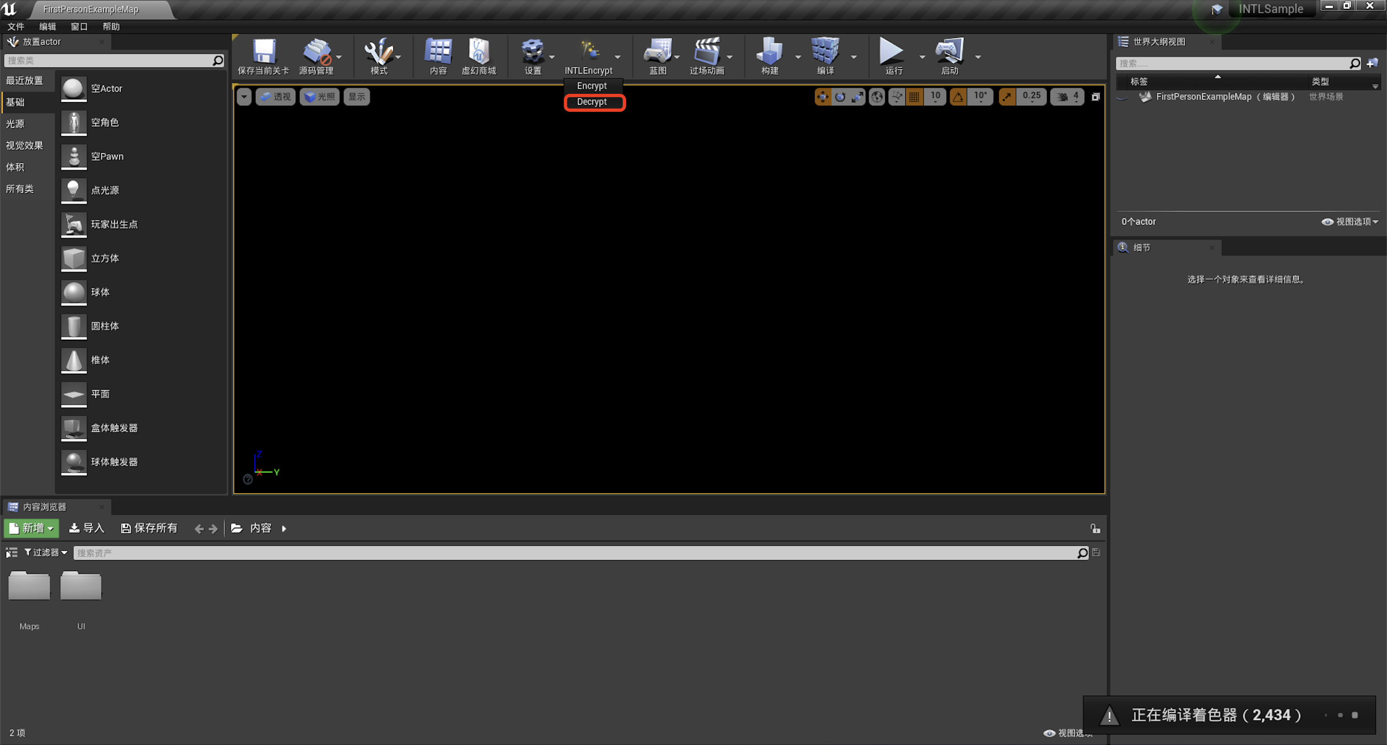Click the INTLEncrypt toolbar icon
The height and width of the screenshot is (745, 1387).
click(x=587, y=52)
